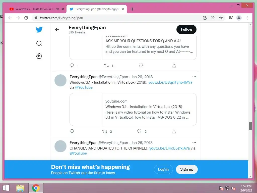The image size is (257, 193).
Task: Click the install app icon in address bar
Action: pyautogui.click(x=205, y=18)
